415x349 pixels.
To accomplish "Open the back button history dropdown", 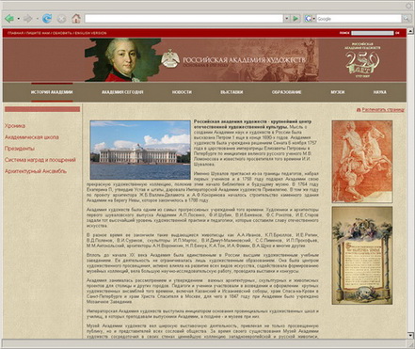I will coord(18,19).
